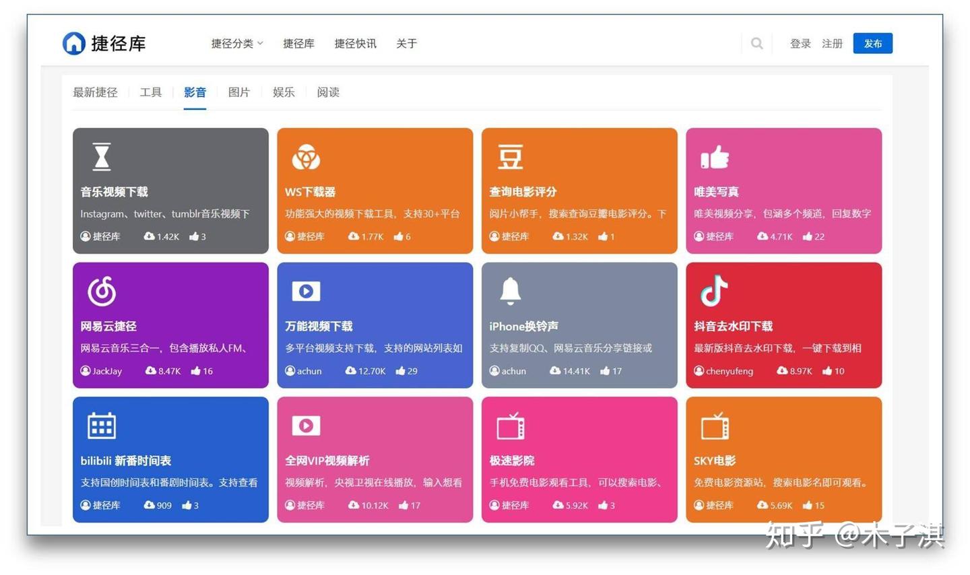Click the NetEase music icon on 网易云捷径

tap(102, 291)
